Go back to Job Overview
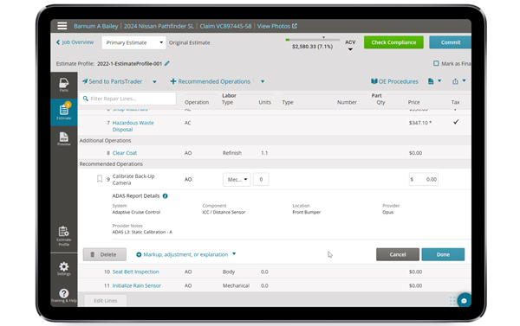Viewport: 520px width, 326px height. click(x=75, y=42)
